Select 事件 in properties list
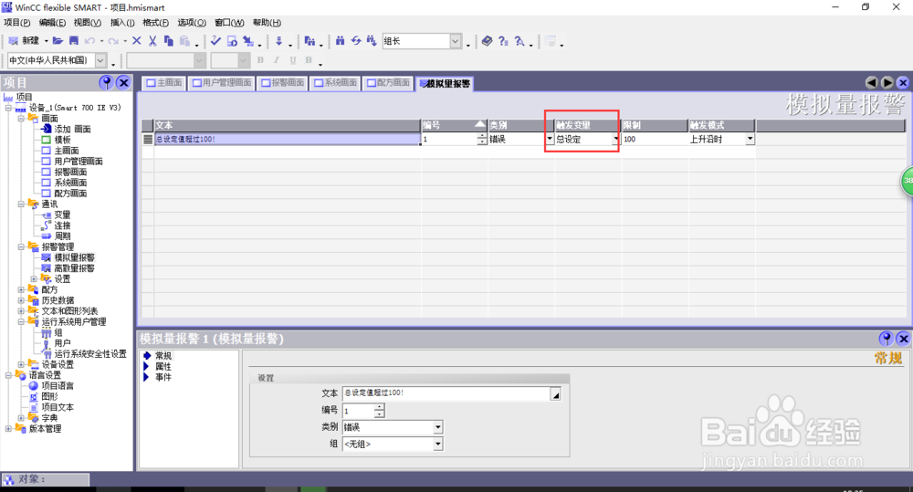Image resolution: width=913 pixels, height=492 pixels. (163, 377)
